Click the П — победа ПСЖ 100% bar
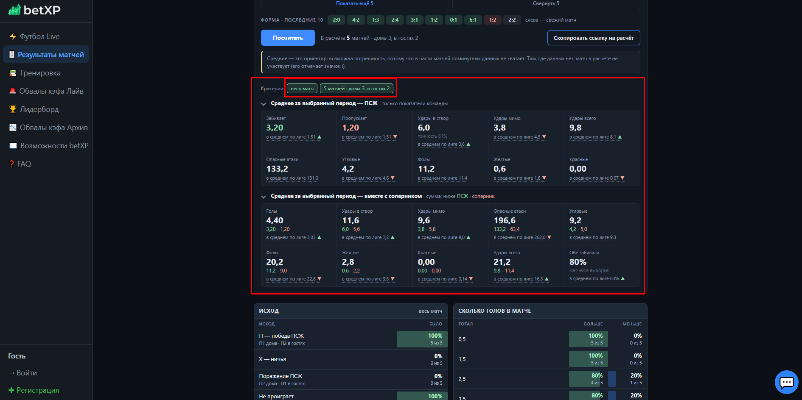 click(x=422, y=339)
